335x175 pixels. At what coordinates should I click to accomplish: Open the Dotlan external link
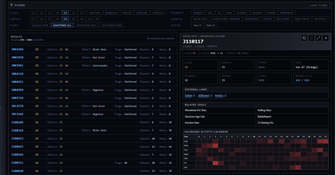coord(190,96)
